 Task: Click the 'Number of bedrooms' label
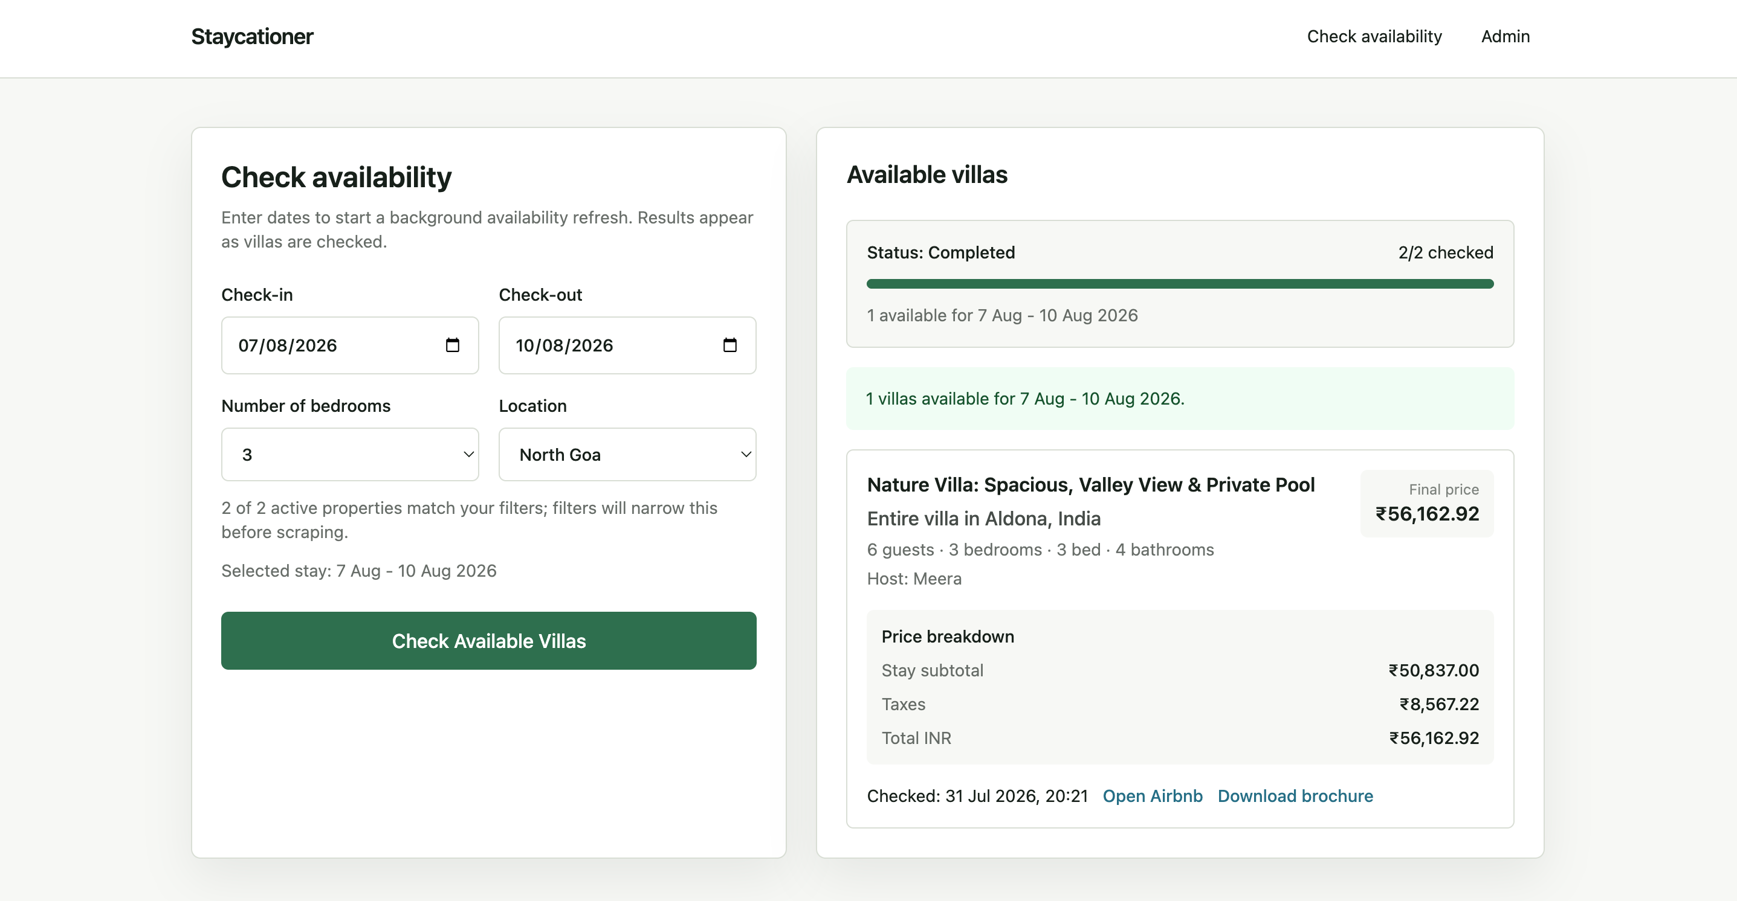(306, 406)
